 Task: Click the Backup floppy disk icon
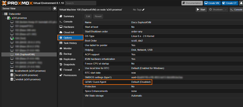[x=61, y=54]
